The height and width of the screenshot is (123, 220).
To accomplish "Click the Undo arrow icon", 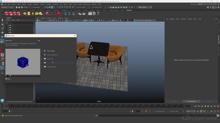I will coord(24,7).
